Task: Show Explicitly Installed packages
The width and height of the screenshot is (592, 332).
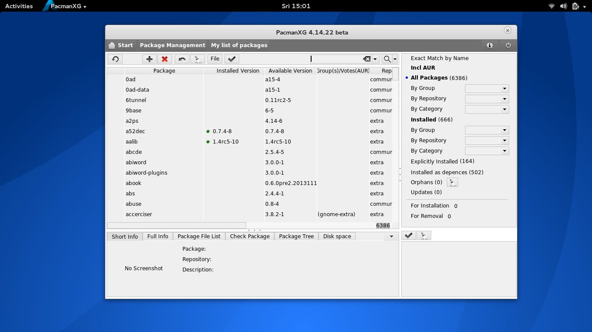Action: click(x=442, y=162)
